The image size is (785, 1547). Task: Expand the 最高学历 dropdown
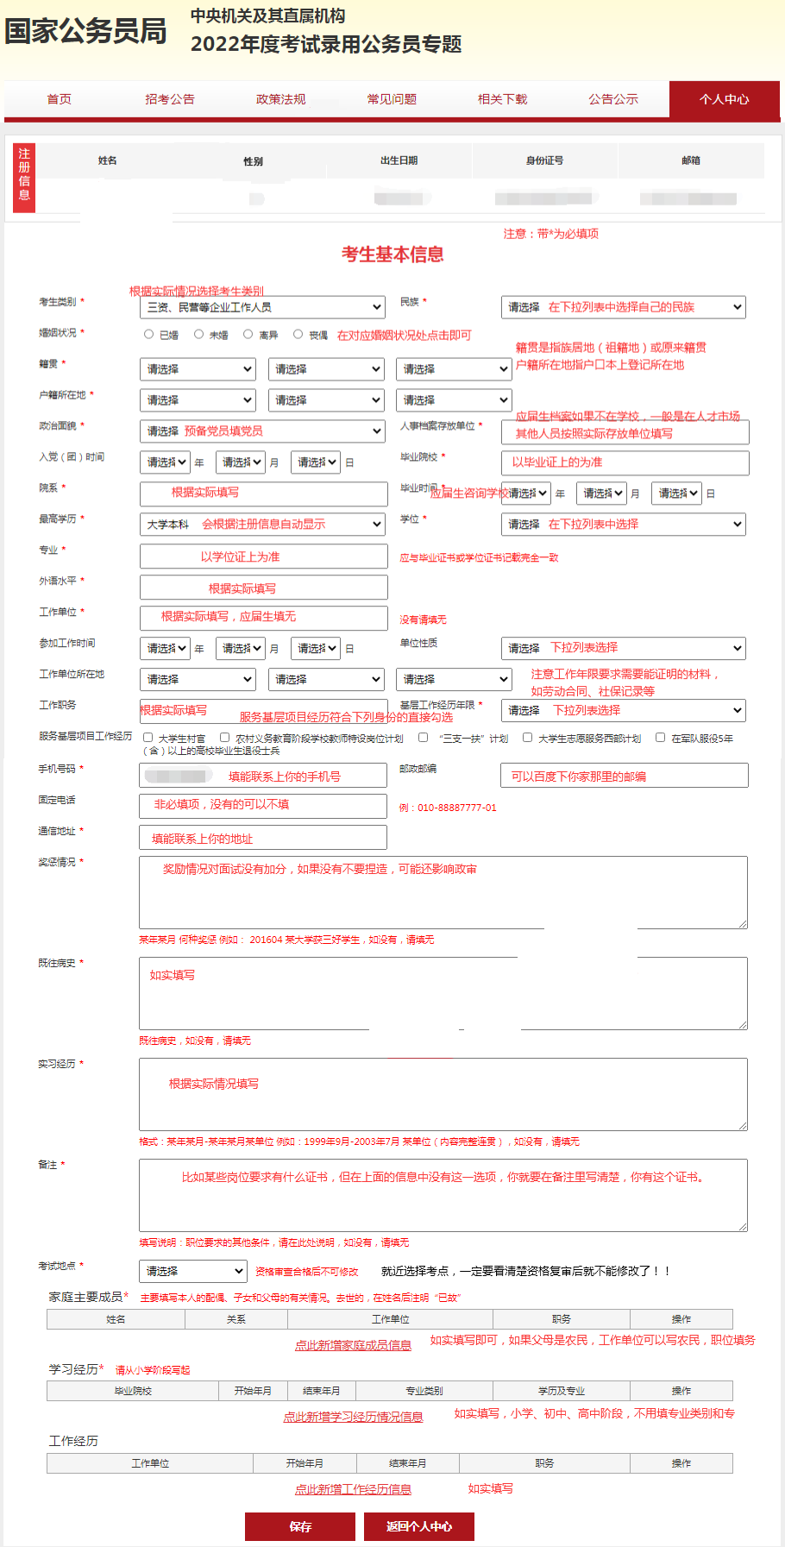262,525
